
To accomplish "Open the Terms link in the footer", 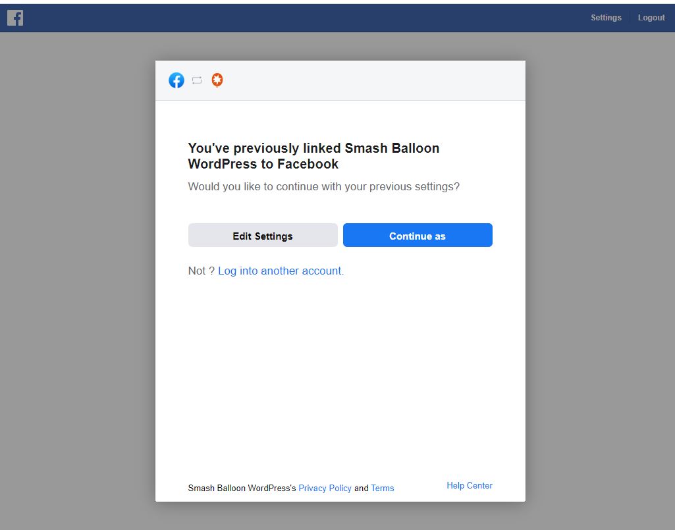I will click(x=382, y=488).
